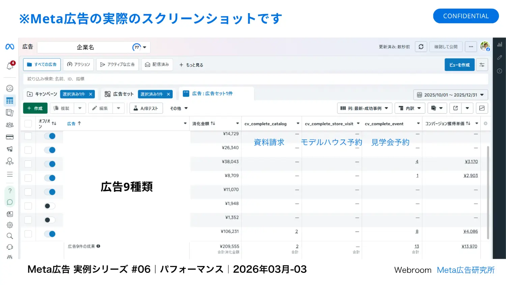The height and width of the screenshot is (285, 506).
Task: Expand the 列: 最新-成功事例 columns dropdown
Action: [x=364, y=108]
